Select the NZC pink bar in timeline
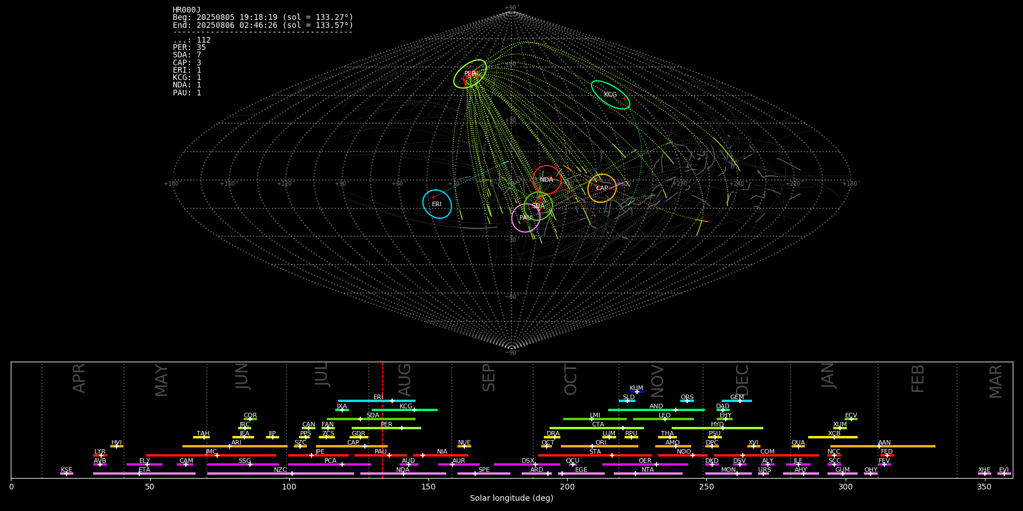 281,474
